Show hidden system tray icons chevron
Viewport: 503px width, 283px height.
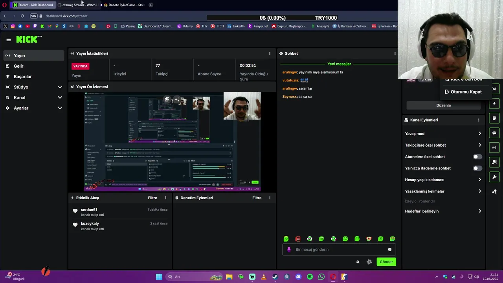[x=436, y=277]
